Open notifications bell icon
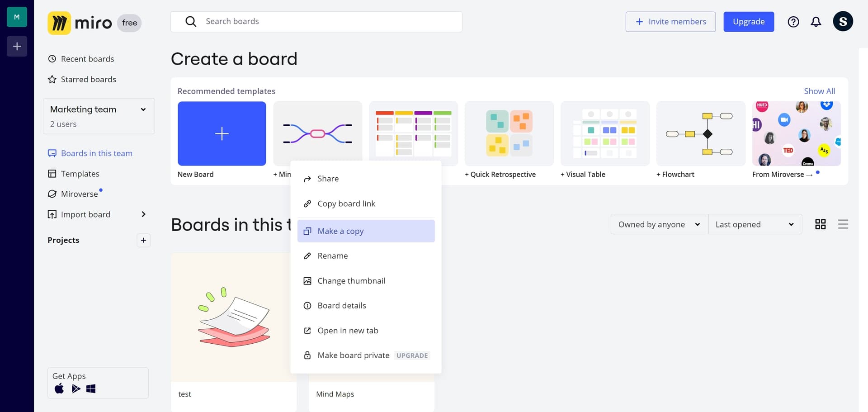Viewport: 868px width, 412px height. pyautogui.click(x=816, y=22)
